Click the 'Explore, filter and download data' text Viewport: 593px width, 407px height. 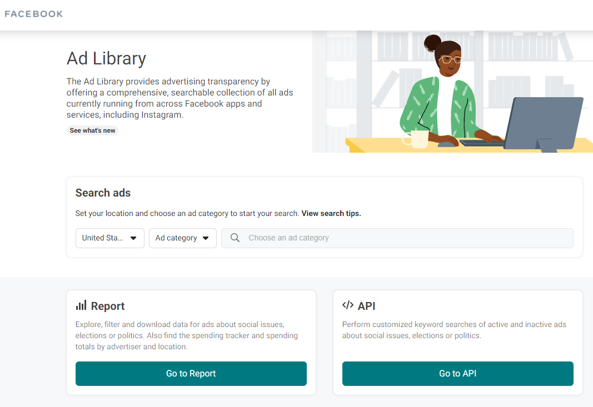(186, 335)
